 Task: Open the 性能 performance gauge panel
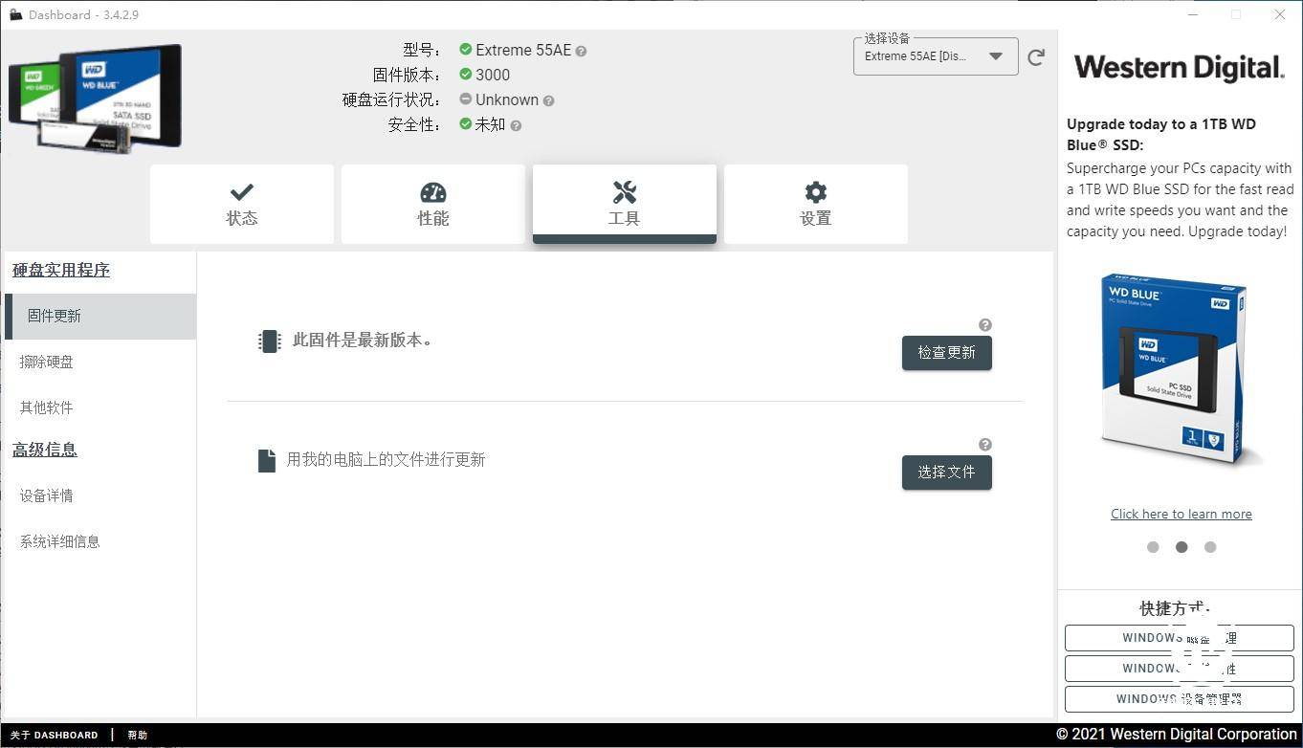[x=432, y=203]
